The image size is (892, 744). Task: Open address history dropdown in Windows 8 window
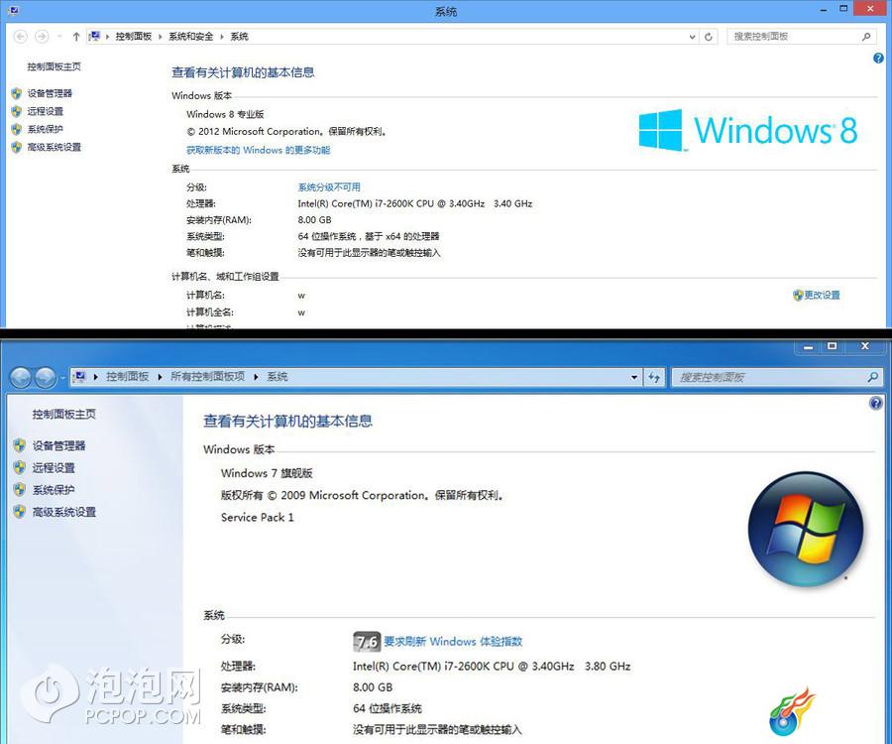693,37
